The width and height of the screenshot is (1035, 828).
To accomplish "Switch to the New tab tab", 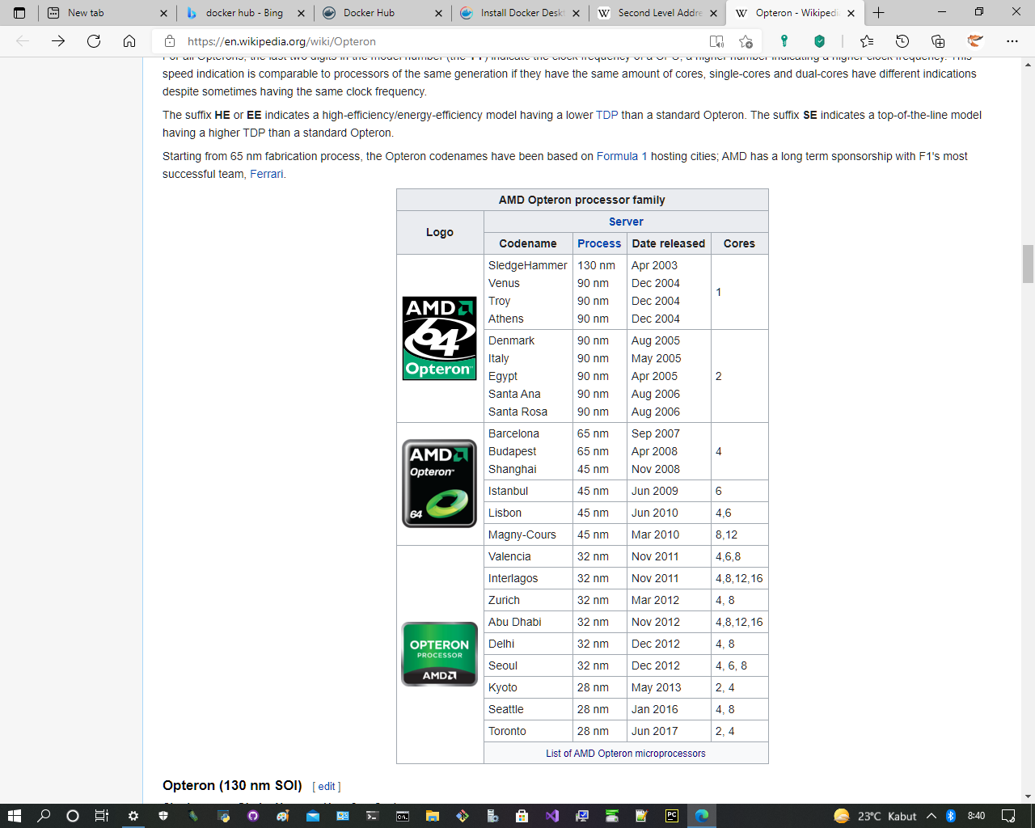I will point(106,13).
